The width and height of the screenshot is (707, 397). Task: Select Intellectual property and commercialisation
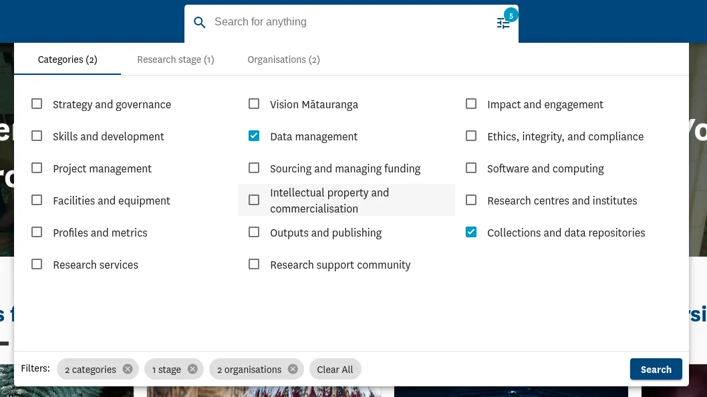pos(254,199)
